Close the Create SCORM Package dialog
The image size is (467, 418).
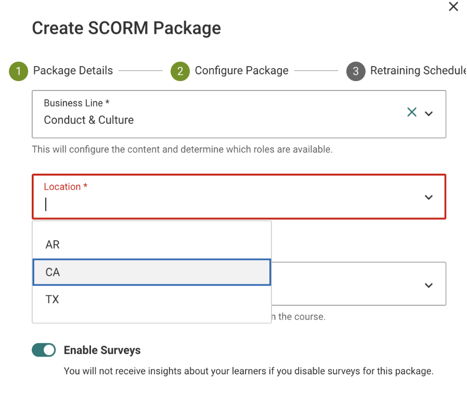[453, 7]
